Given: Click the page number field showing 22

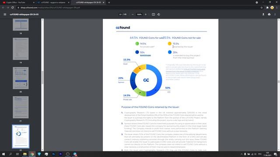Looking at the screenshot, I should 120,14.
